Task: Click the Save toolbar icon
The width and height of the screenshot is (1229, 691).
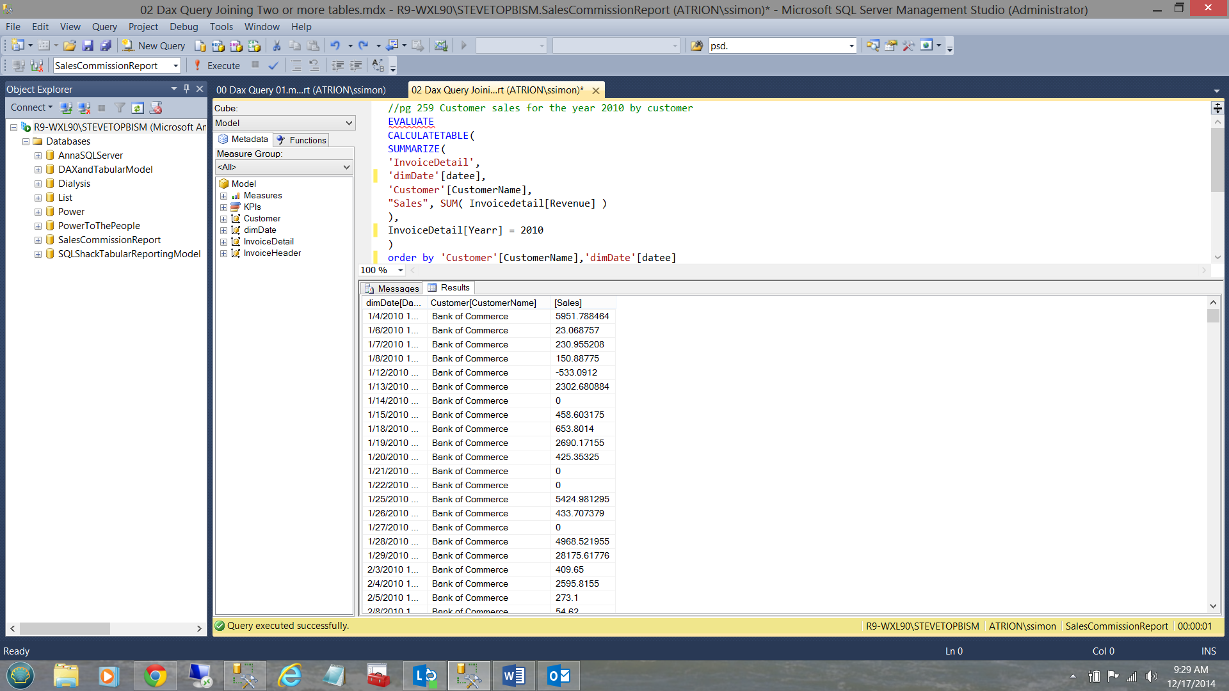Action: point(88,45)
